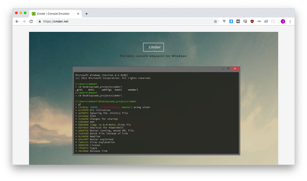The height and width of the screenshot is (181, 307).
Task: Click the 'Release link' commit line
Action: [91, 151]
